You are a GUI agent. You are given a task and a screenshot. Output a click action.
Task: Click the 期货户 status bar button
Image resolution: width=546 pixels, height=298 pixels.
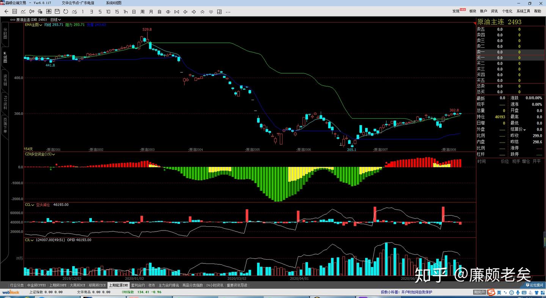(479, 292)
